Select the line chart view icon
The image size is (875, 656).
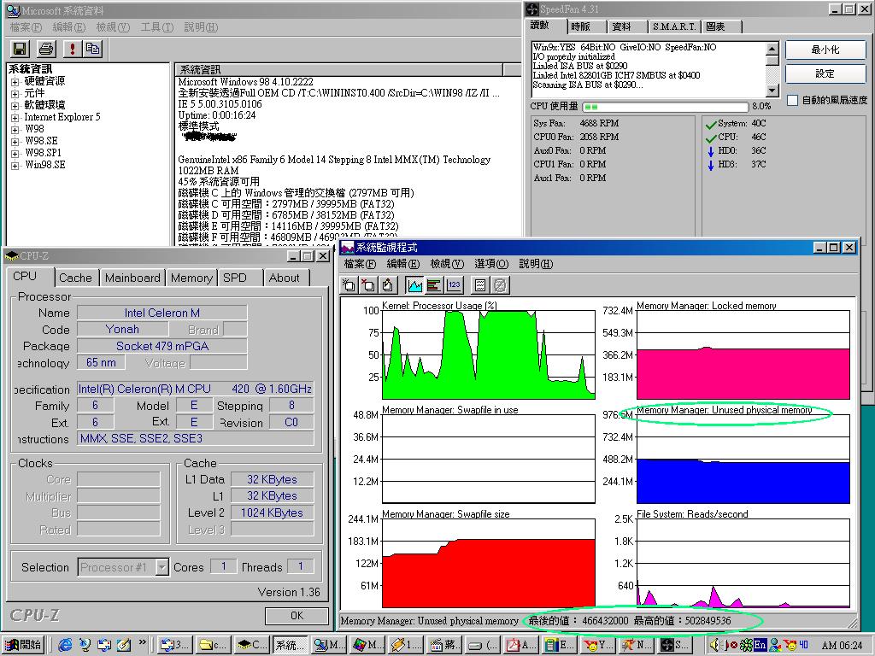(414, 285)
